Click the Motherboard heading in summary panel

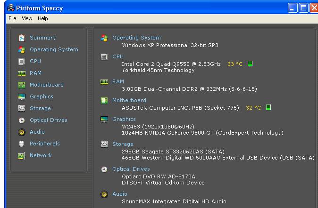click(x=129, y=100)
